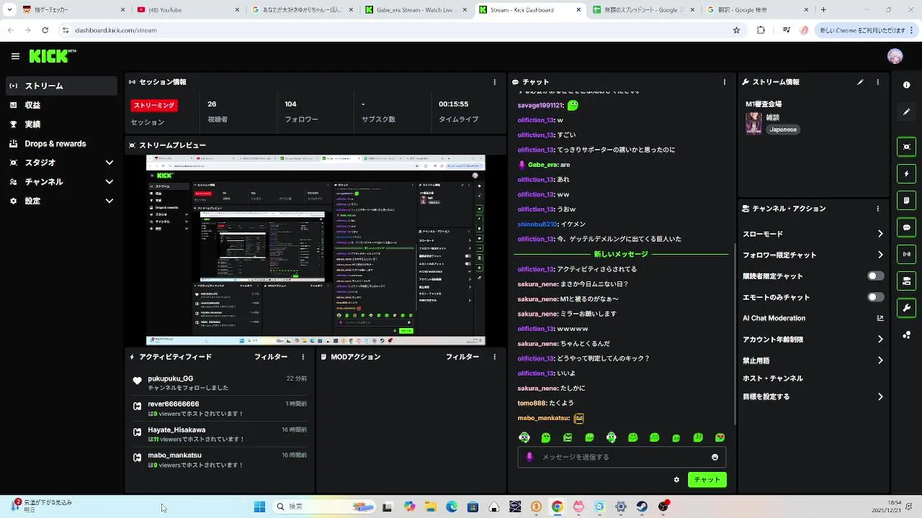
Task: Select 実績 in the left sidebar
Action: point(61,124)
